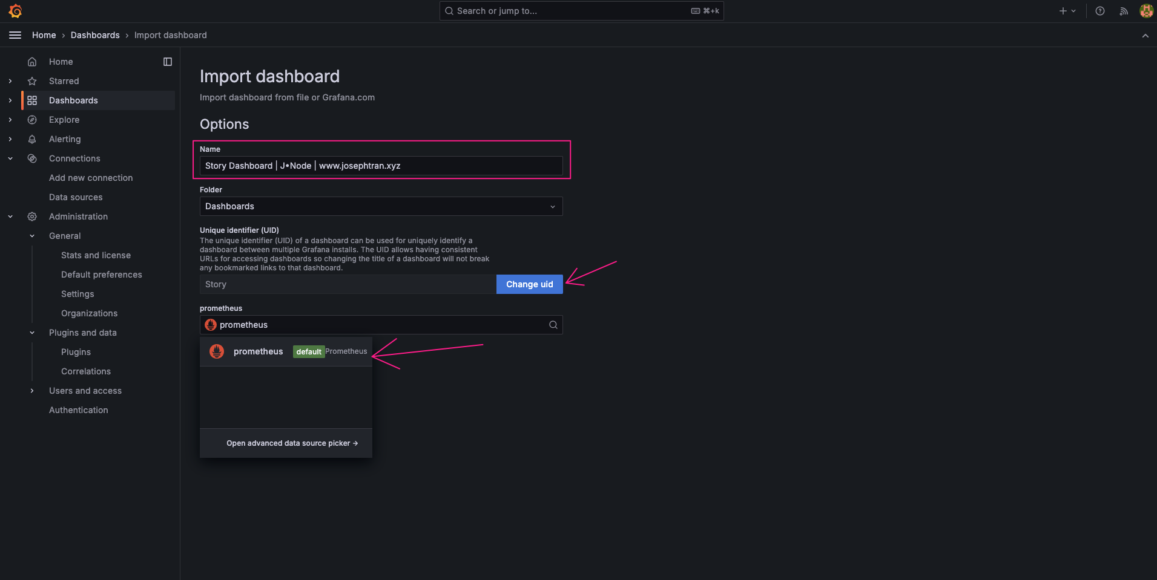Image resolution: width=1157 pixels, height=580 pixels.
Task: Click the prometheus data source input
Action: [x=381, y=325]
